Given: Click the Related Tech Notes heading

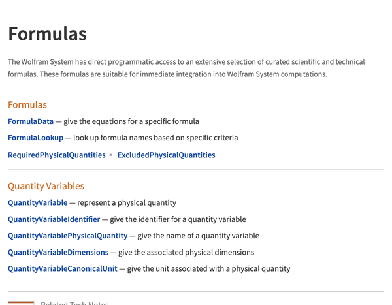Looking at the screenshot, I should (74, 303).
